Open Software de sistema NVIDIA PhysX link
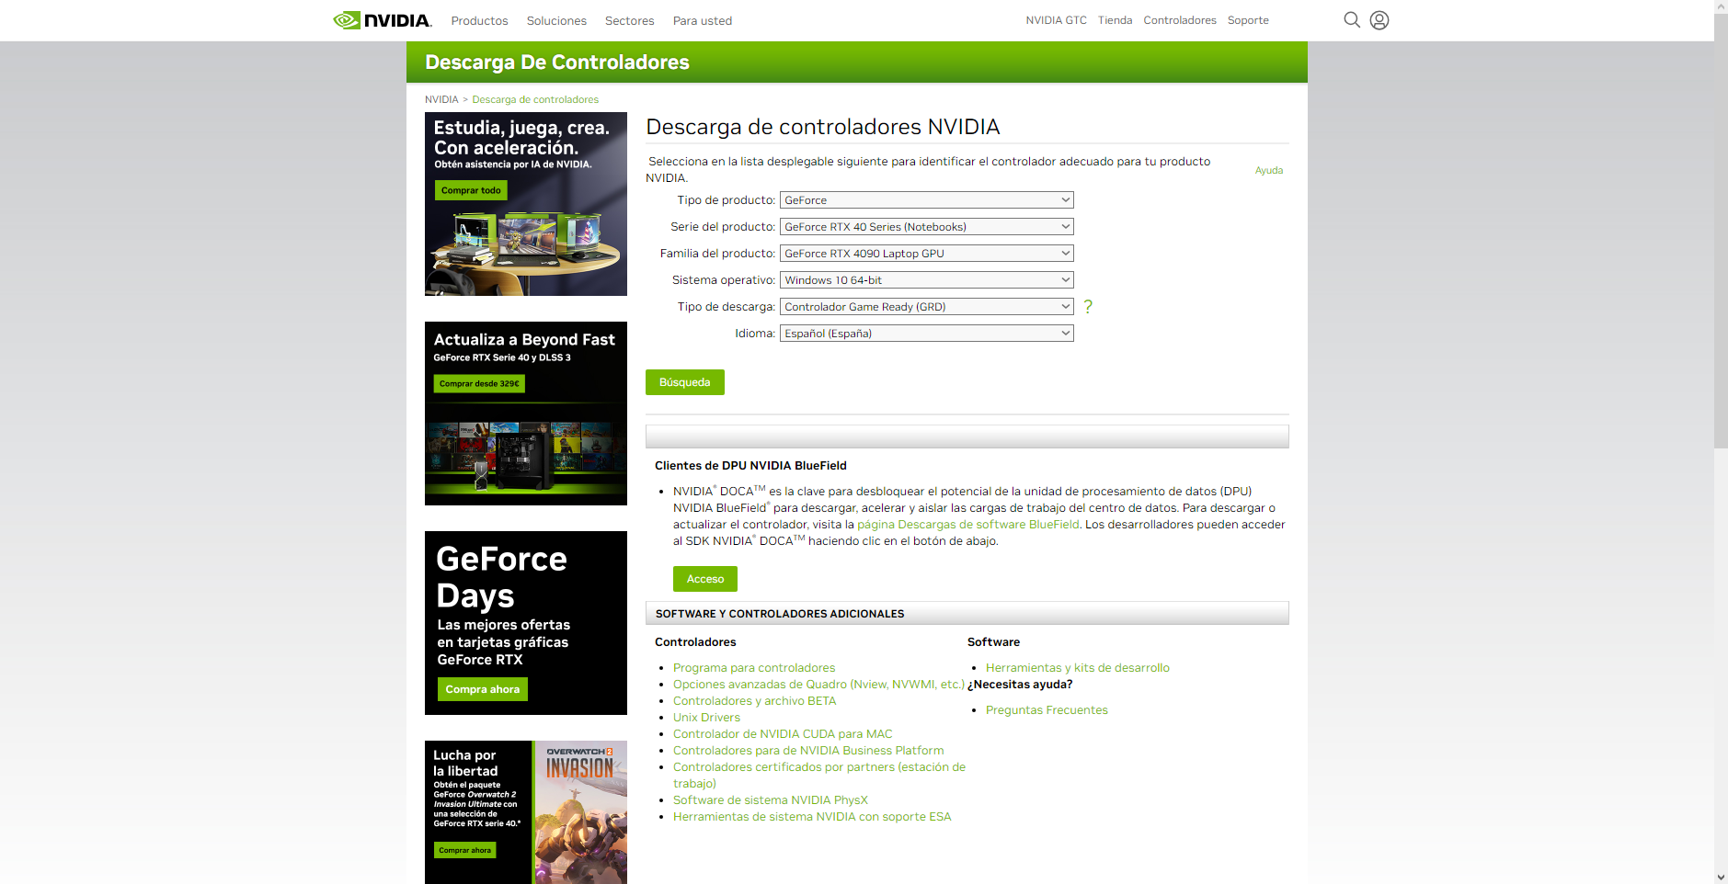 (771, 800)
